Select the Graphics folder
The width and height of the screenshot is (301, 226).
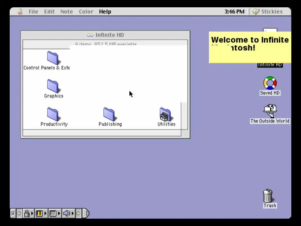coord(53,86)
